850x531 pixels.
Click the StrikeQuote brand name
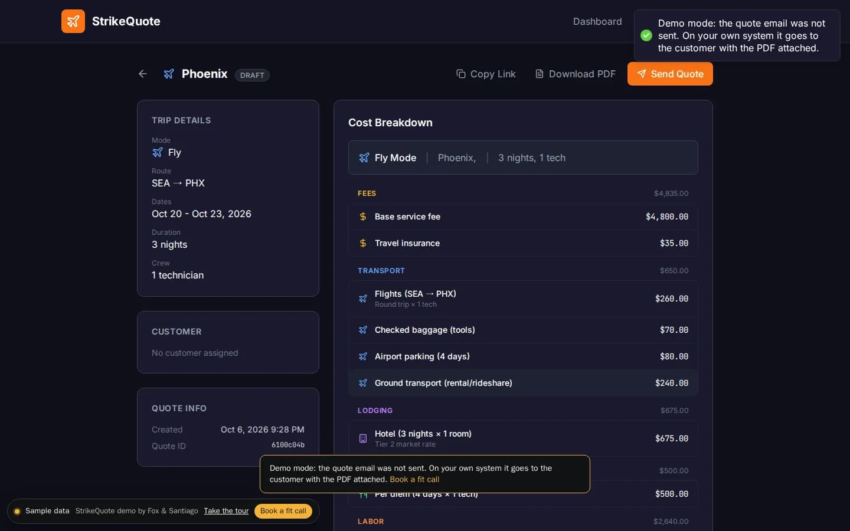[x=126, y=21]
